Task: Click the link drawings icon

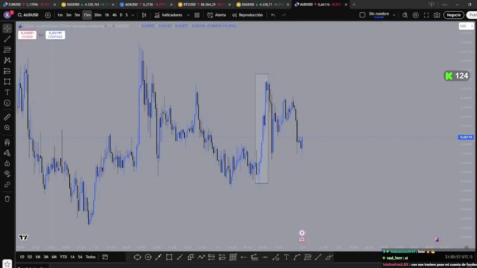Action: point(7,185)
